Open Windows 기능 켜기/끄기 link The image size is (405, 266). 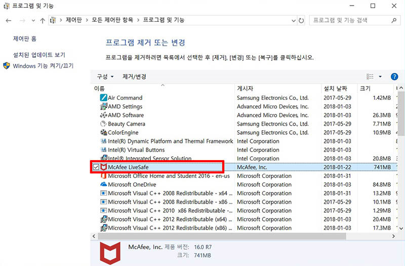pos(43,66)
